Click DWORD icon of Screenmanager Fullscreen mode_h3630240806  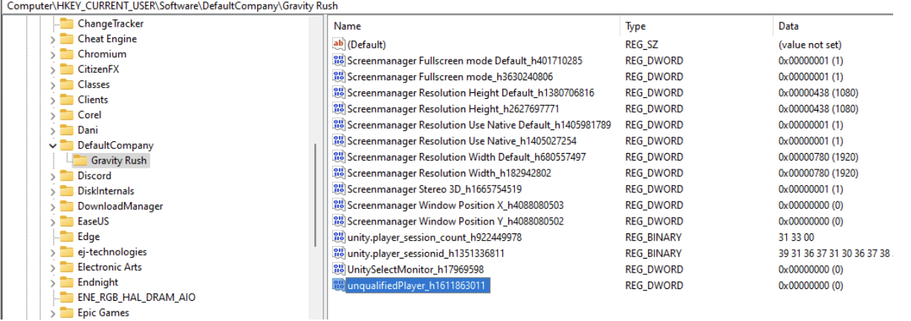click(339, 77)
